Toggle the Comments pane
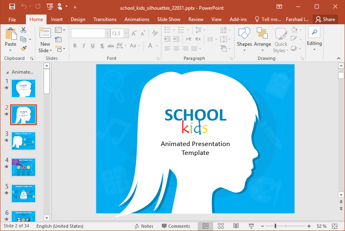 176,226
